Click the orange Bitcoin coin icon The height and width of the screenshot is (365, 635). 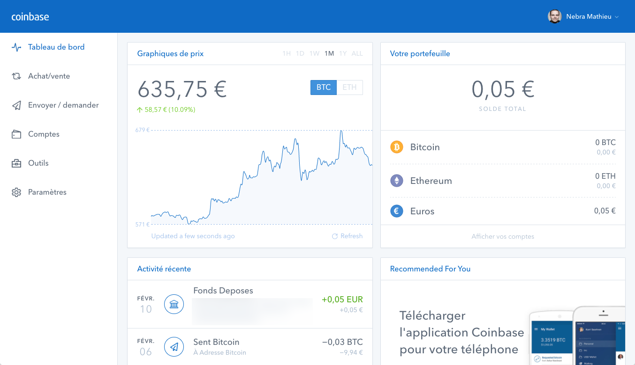point(397,147)
